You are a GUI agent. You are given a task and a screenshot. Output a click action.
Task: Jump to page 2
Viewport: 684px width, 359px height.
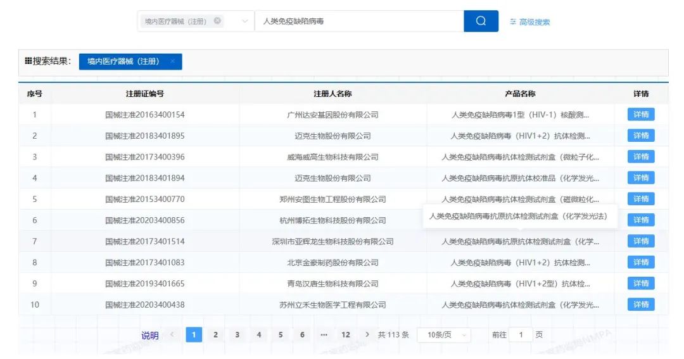coord(215,335)
